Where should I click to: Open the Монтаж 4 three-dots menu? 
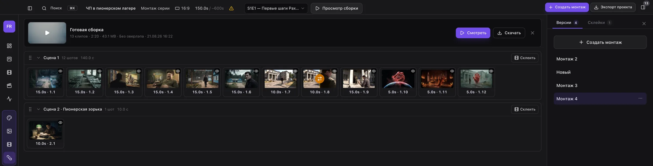(x=640, y=99)
